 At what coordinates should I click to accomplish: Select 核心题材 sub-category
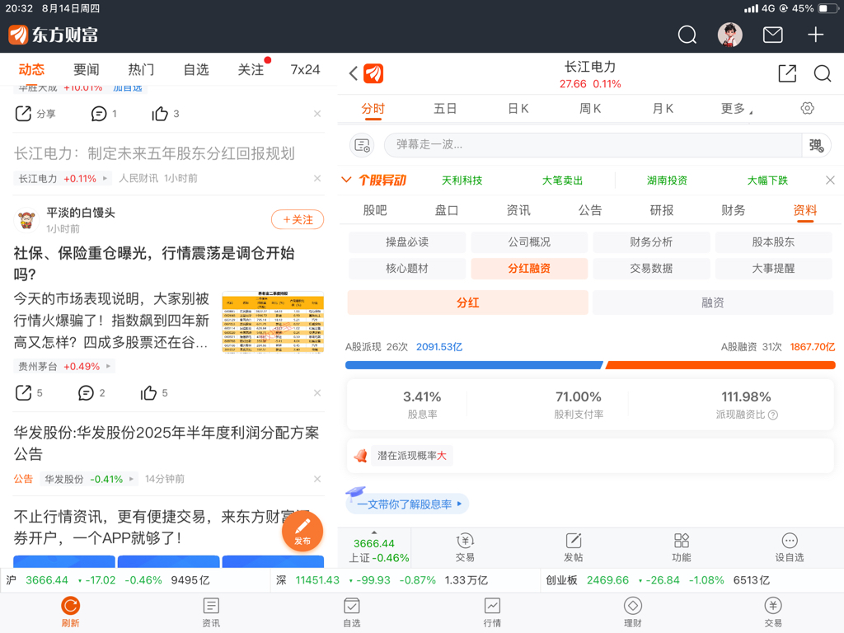coord(407,268)
